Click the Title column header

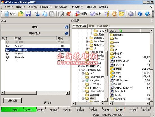[x=35, y=38]
